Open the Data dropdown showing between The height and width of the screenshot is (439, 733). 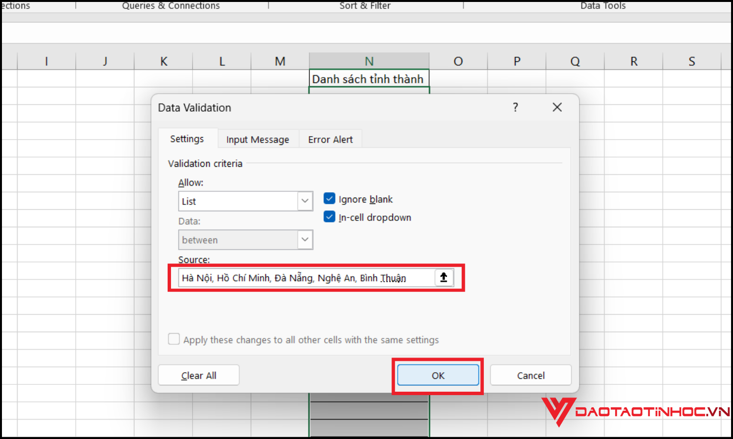coord(304,239)
